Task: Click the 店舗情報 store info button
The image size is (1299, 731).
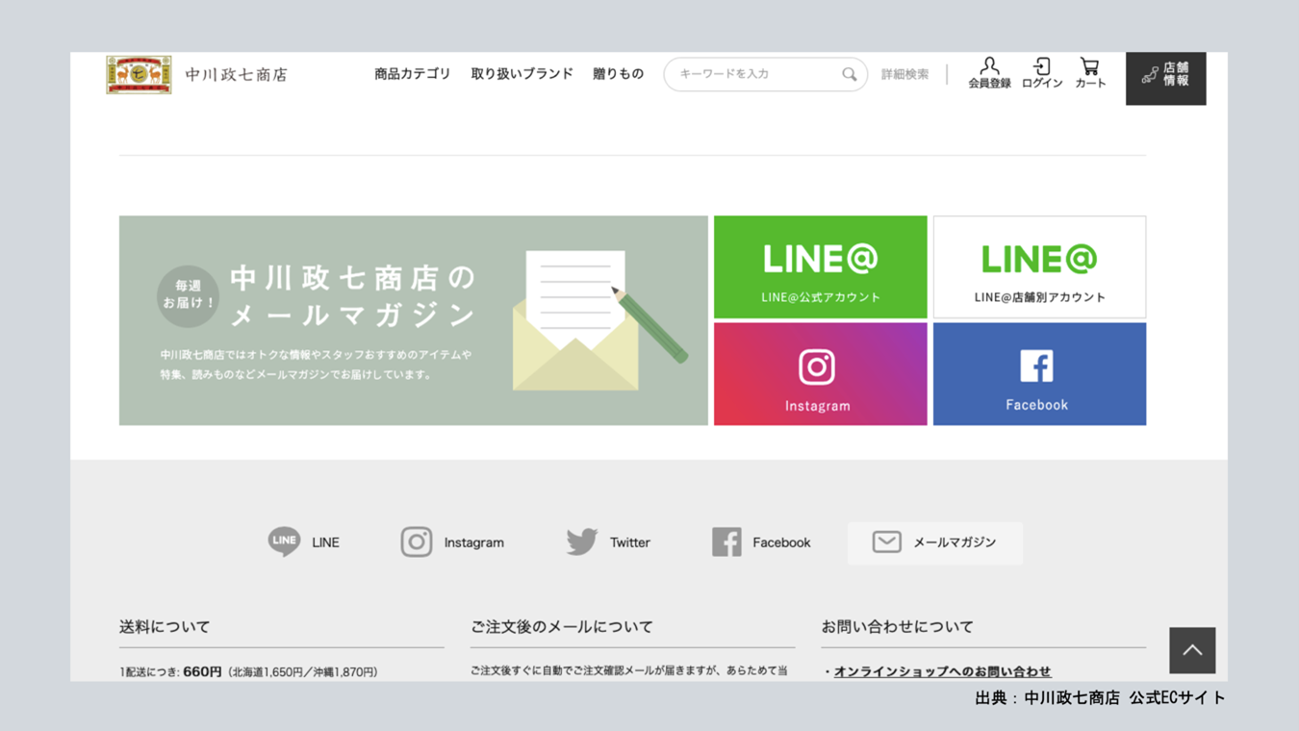Action: click(1165, 77)
